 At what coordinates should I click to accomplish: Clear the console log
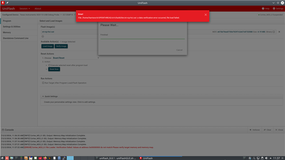coord(267,130)
